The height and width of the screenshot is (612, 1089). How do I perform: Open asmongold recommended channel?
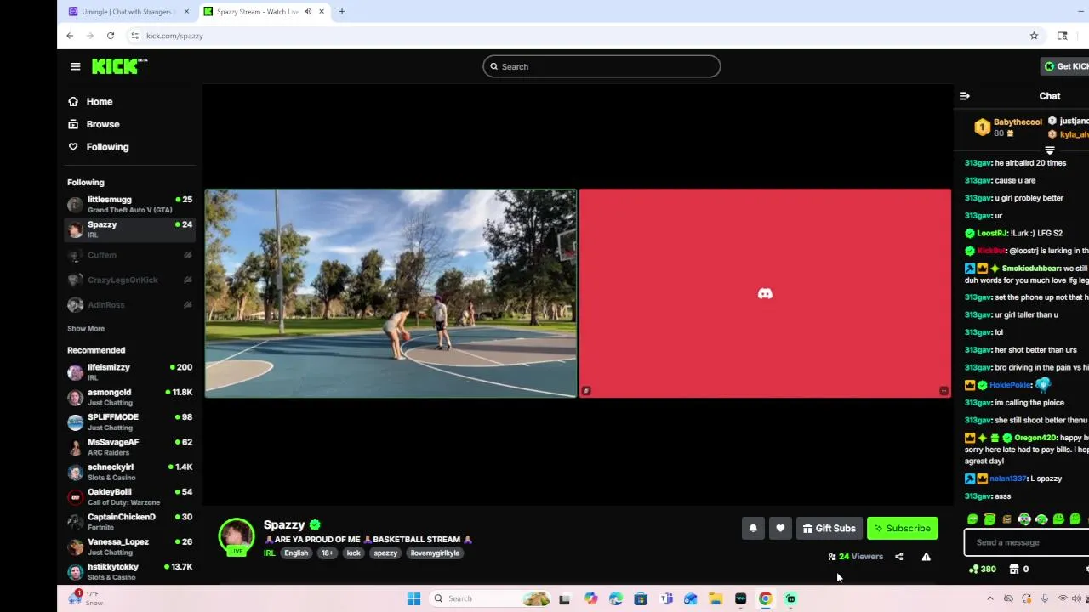click(x=131, y=397)
